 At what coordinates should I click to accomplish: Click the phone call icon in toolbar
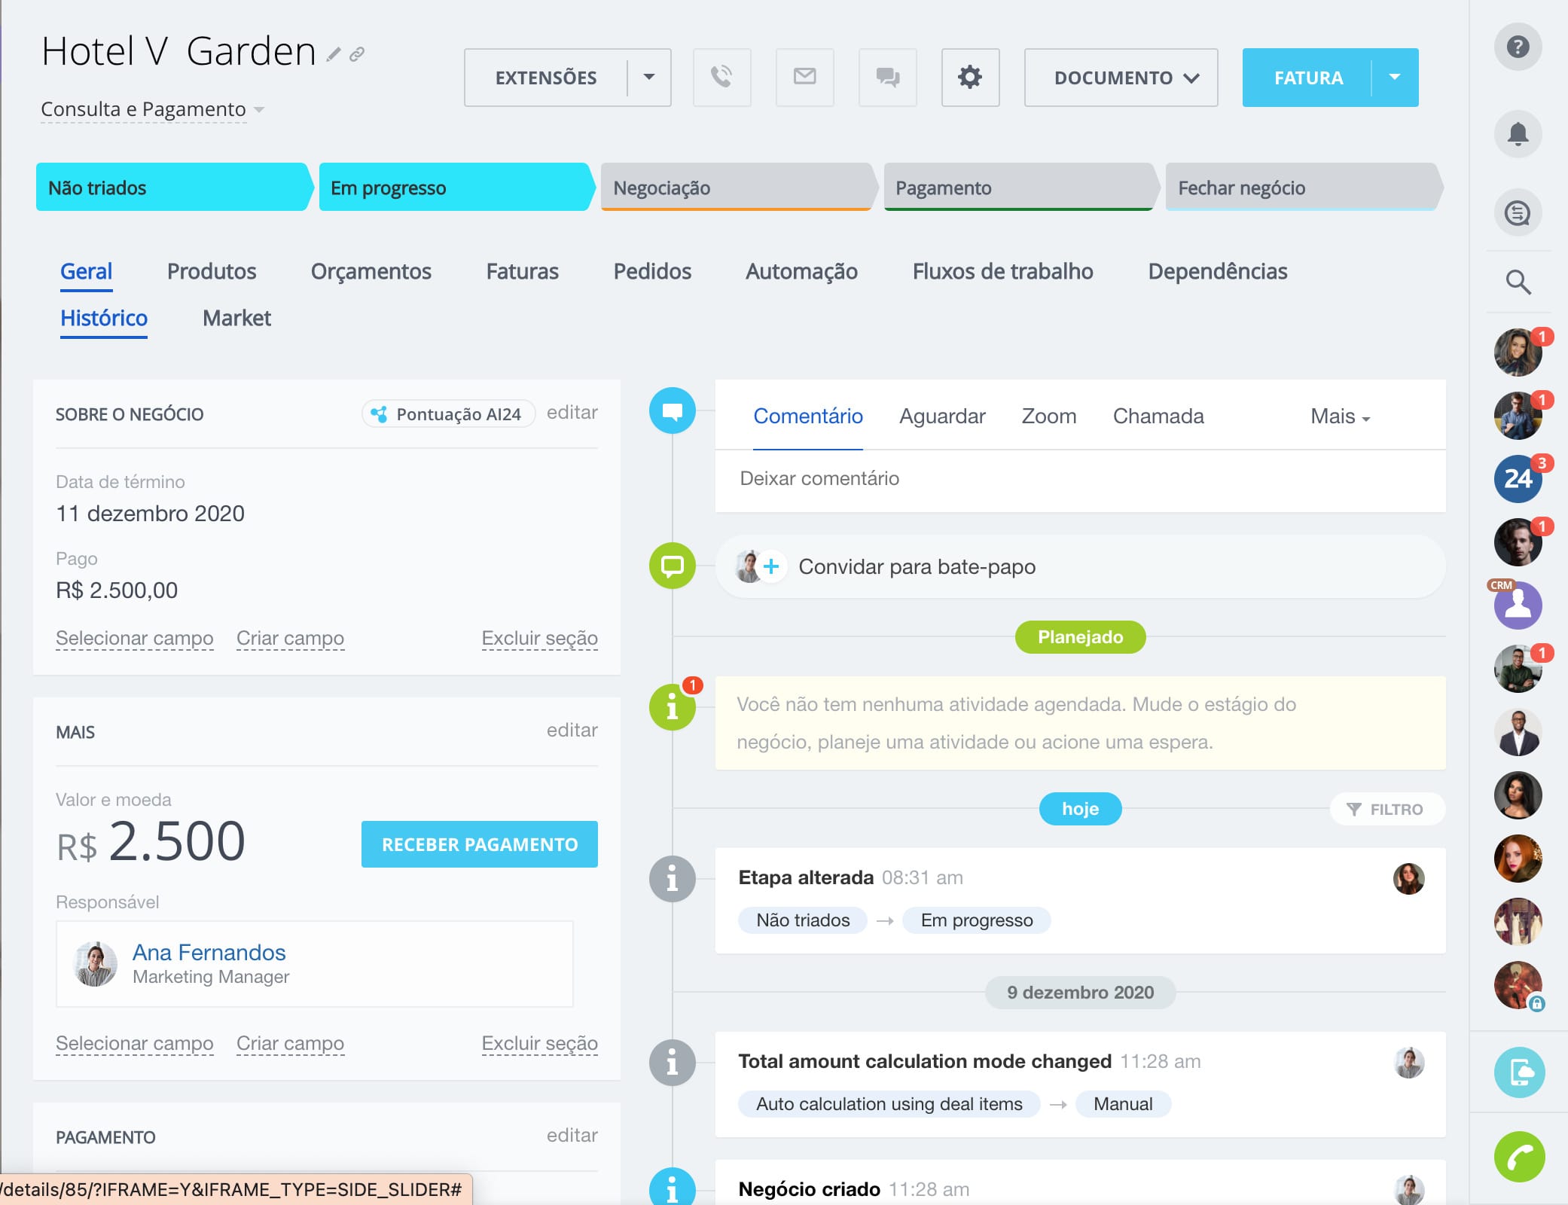click(x=721, y=78)
